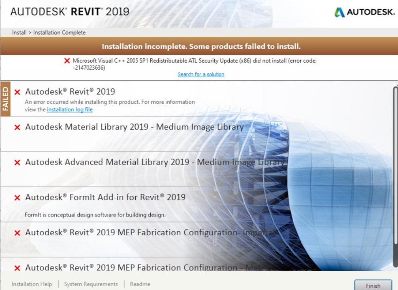Click red X next to Visual C++ error
This screenshot has height=290, width=398.
pyautogui.click(x=67, y=61)
